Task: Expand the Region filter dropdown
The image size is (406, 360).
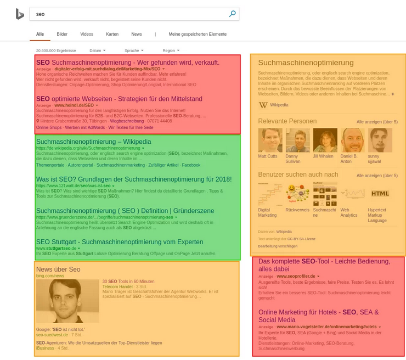Action: [171, 50]
